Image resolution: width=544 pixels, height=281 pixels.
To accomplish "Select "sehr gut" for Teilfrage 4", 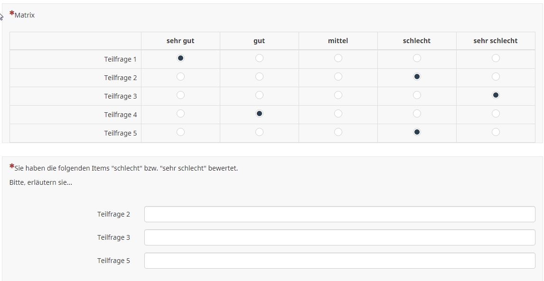I will coord(180,114).
